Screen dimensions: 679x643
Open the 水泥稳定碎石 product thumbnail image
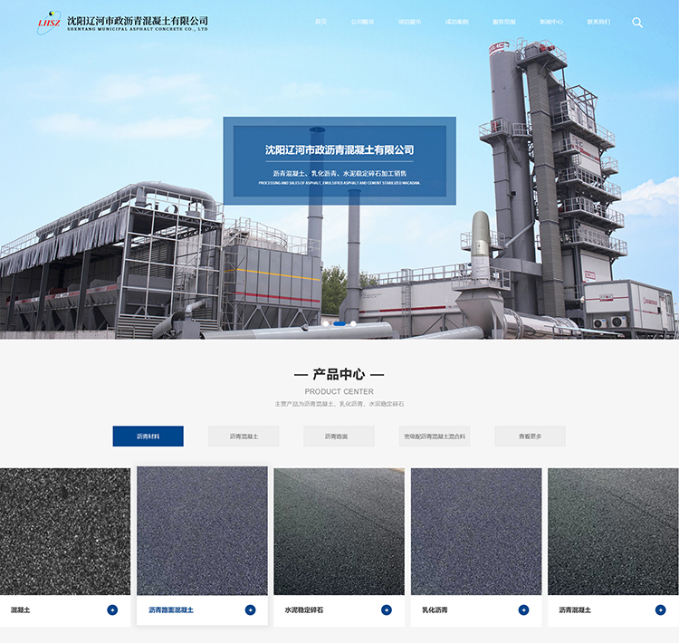(339, 531)
